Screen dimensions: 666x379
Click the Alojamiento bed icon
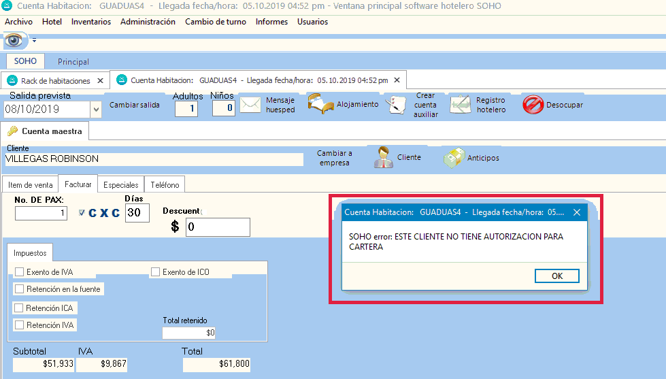click(320, 105)
